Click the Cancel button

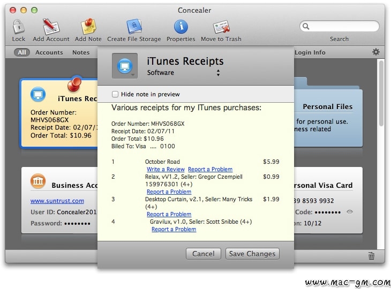point(203,254)
